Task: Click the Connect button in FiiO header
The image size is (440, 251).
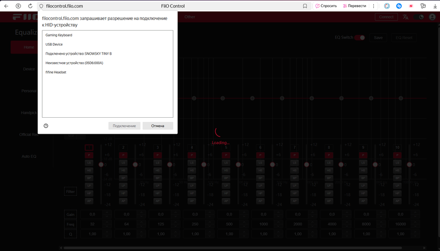Action: (x=386, y=17)
